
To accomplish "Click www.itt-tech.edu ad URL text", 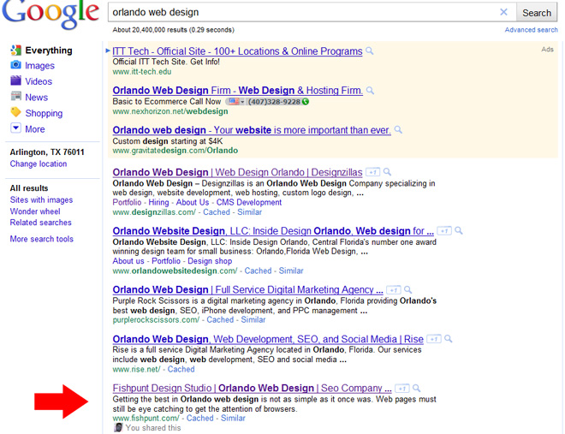I will (142, 72).
